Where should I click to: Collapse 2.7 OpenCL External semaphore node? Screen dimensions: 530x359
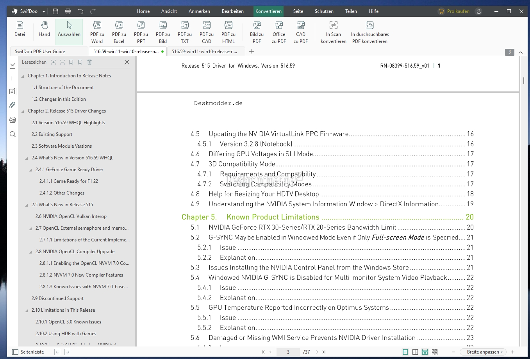[30, 229]
